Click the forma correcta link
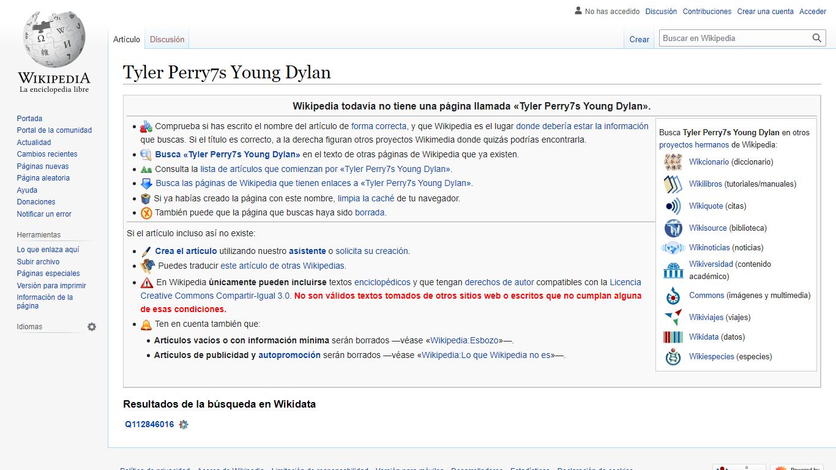836x470 pixels. pos(379,126)
